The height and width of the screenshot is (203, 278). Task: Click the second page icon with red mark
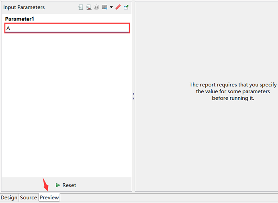[88, 7]
